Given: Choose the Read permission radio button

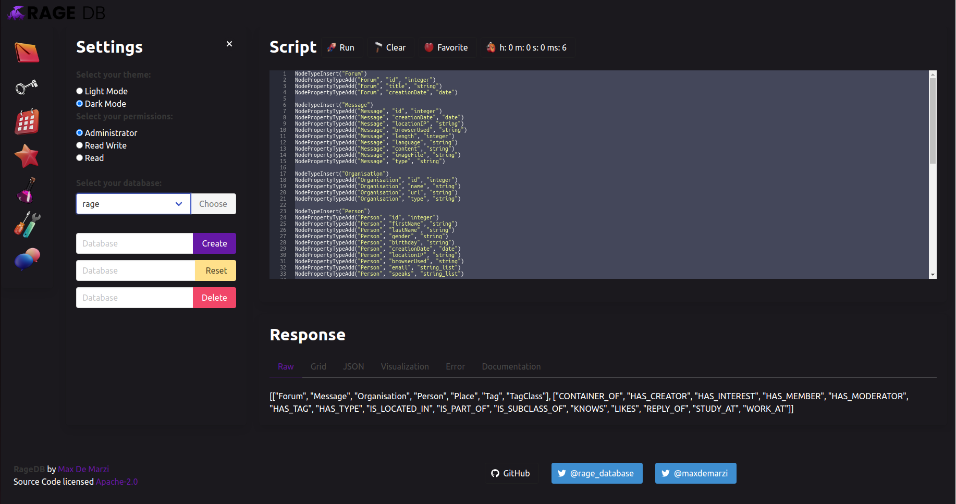Looking at the screenshot, I should [80, 158].
